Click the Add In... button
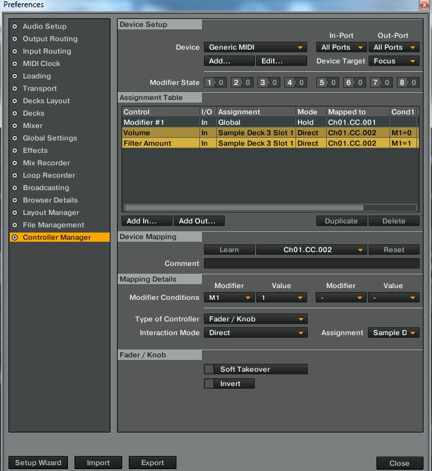Screen dimensions: 432x471 (x=147, y=221)
